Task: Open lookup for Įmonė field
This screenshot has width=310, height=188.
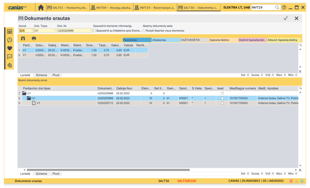Action: (32, 31)
